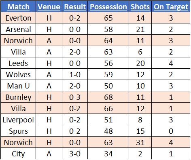Select the Spurs match cell
Screen dimensions: 191x160
pos(18,131)
